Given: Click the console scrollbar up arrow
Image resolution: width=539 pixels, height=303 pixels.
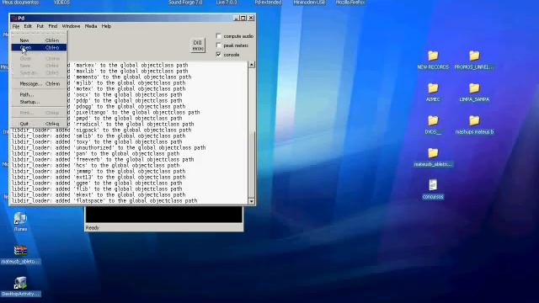Looking at the screenshot, I should (252, 65).
